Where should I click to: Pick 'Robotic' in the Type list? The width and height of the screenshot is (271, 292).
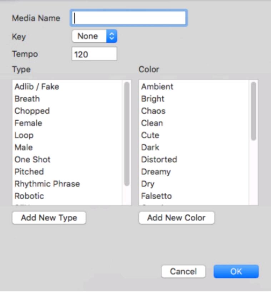[x=29, y=196]
